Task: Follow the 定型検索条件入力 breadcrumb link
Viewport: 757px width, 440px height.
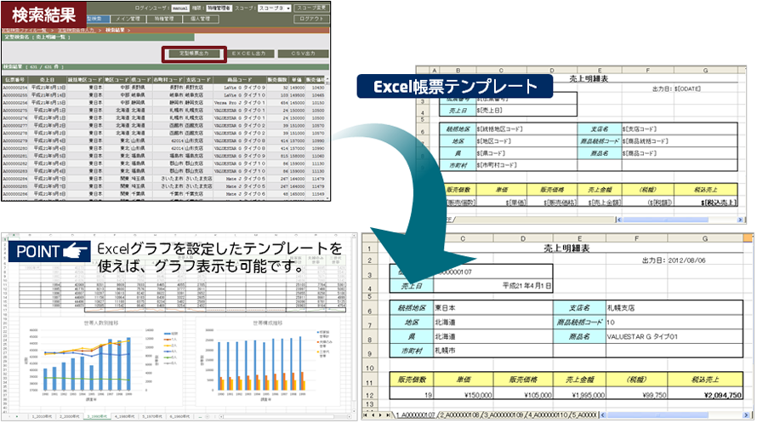Action: coord(76,30)
